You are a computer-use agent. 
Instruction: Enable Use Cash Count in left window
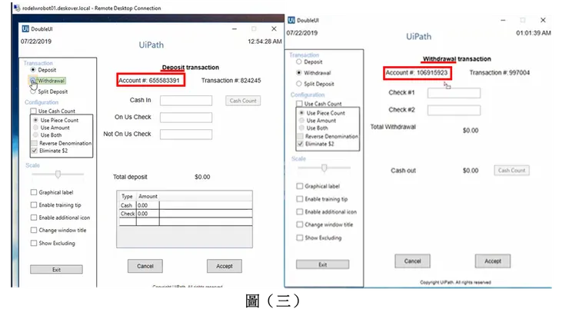33,111
